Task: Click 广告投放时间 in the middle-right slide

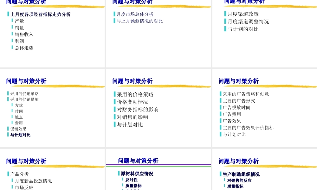Action: [236, 107]
